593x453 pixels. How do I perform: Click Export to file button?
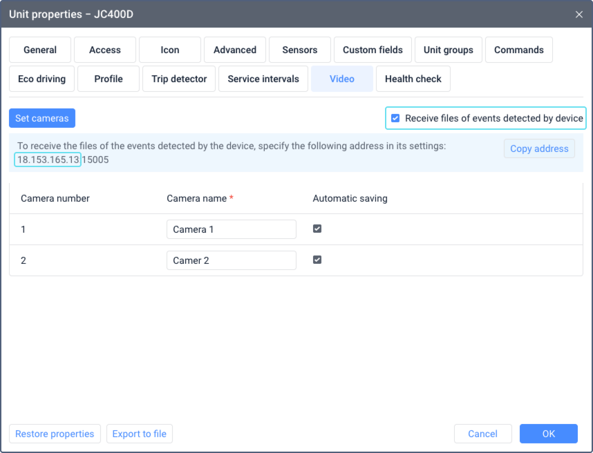[140, 434]
